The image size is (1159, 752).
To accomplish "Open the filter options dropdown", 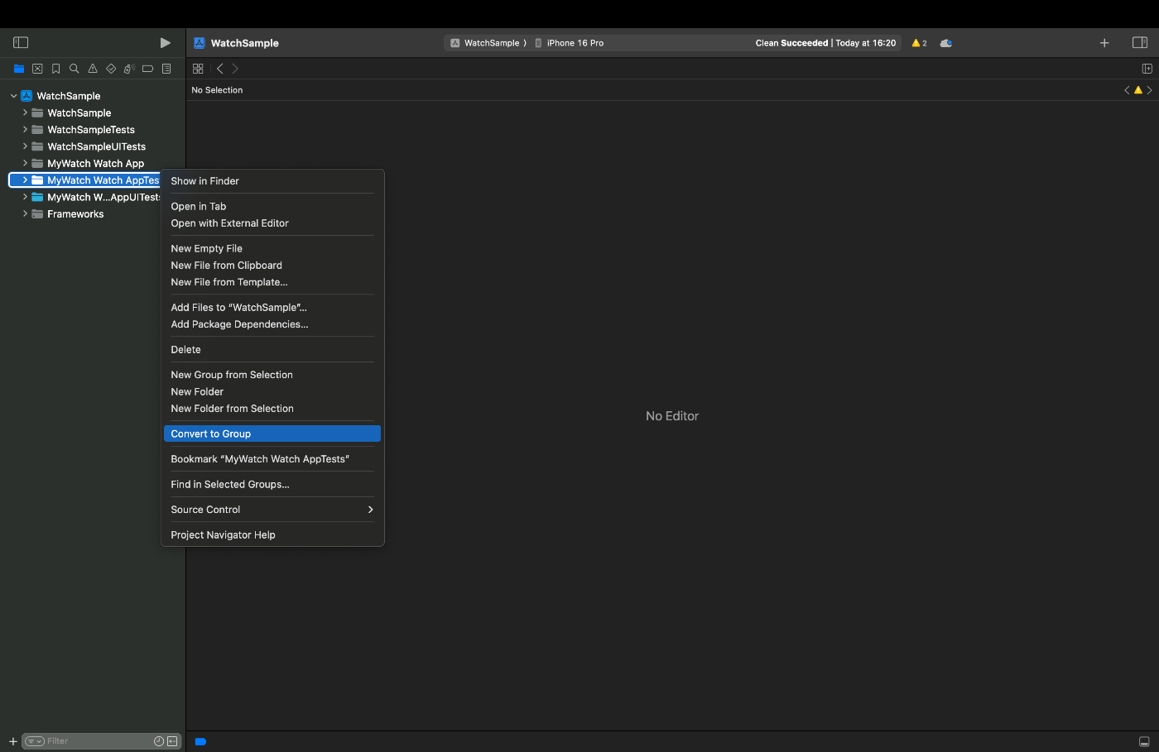I will point(35,741).
